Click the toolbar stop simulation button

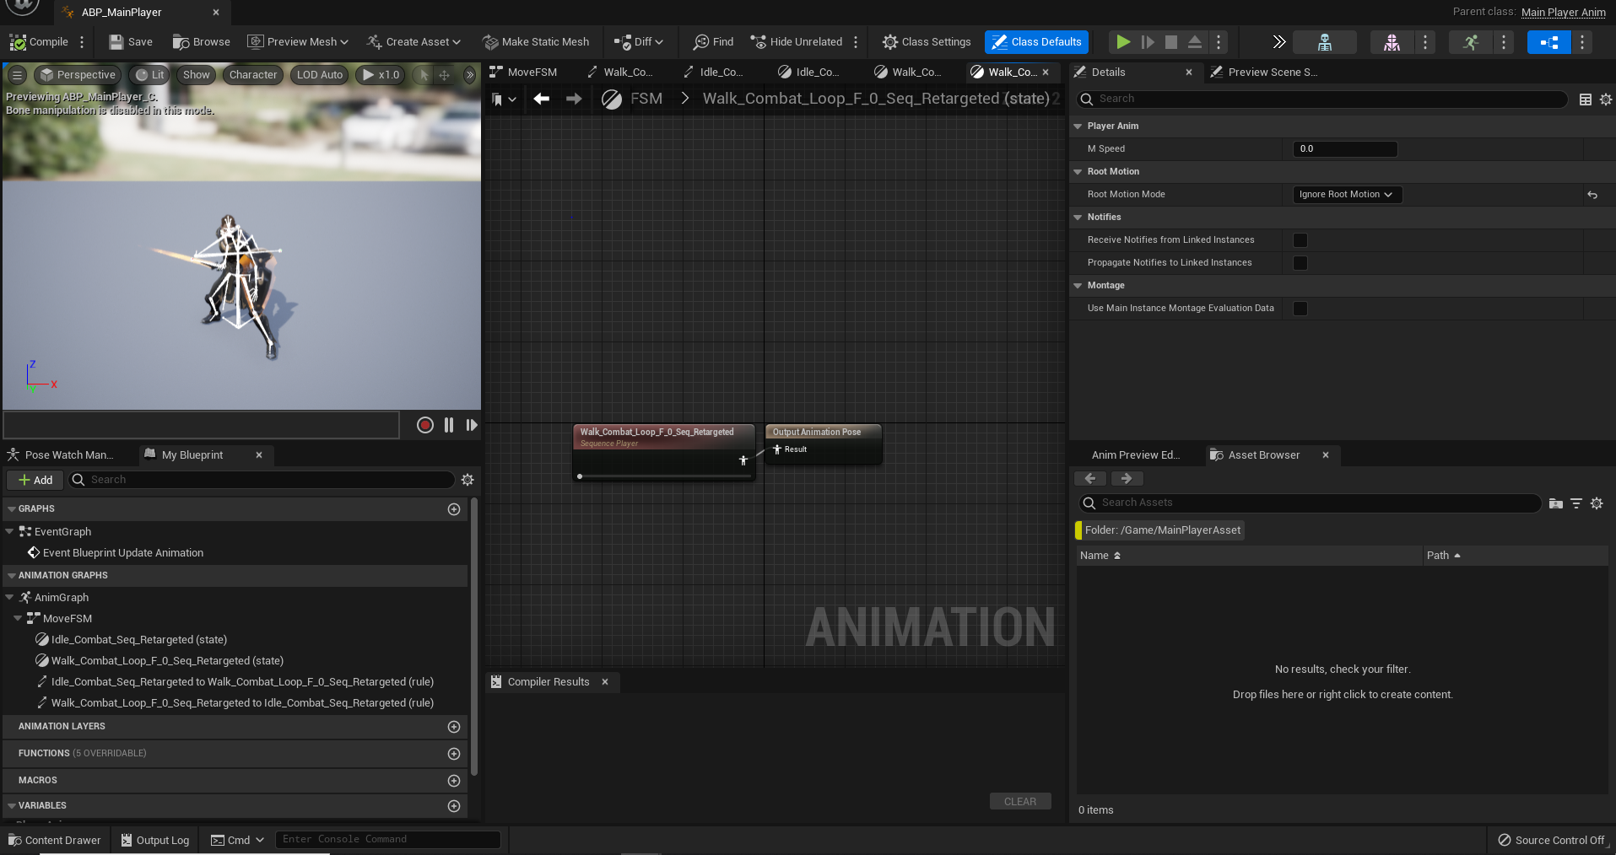pos(1171,41)
